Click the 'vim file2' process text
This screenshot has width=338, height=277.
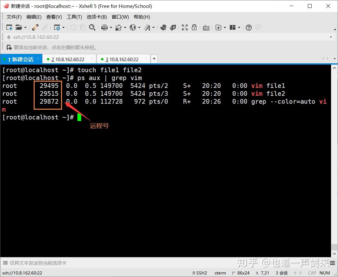coord(268,94)
